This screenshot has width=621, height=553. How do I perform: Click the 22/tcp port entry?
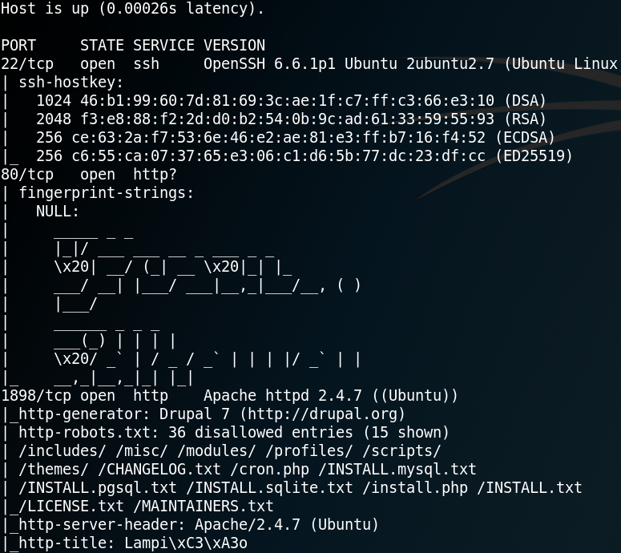coord(27,64)
